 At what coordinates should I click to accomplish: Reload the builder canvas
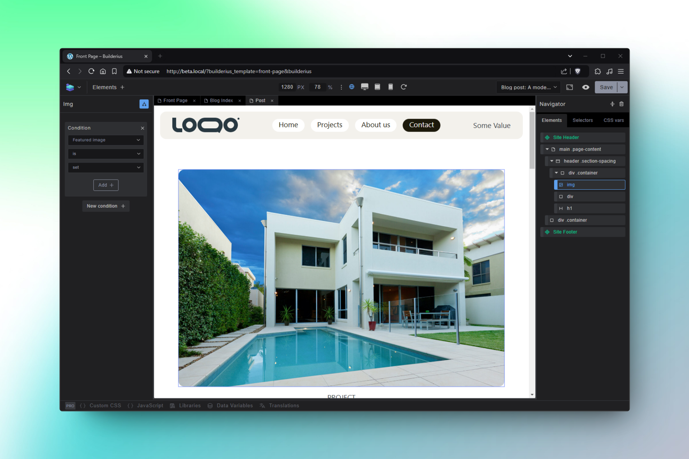pyautogui.click(x=404, y=87)
